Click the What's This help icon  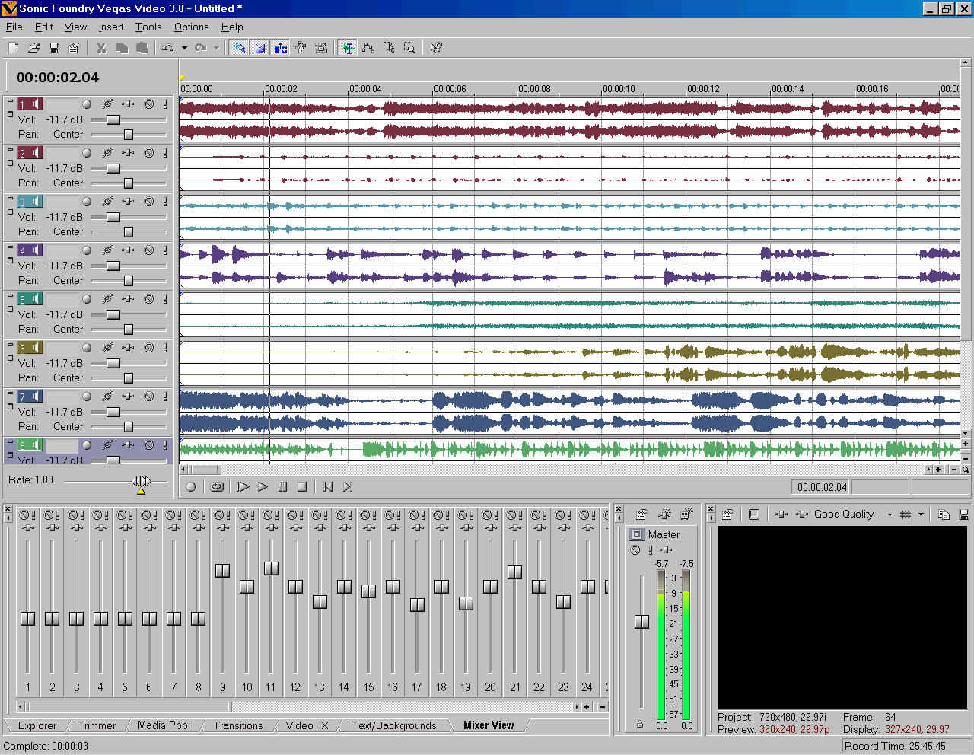point(436,48)
